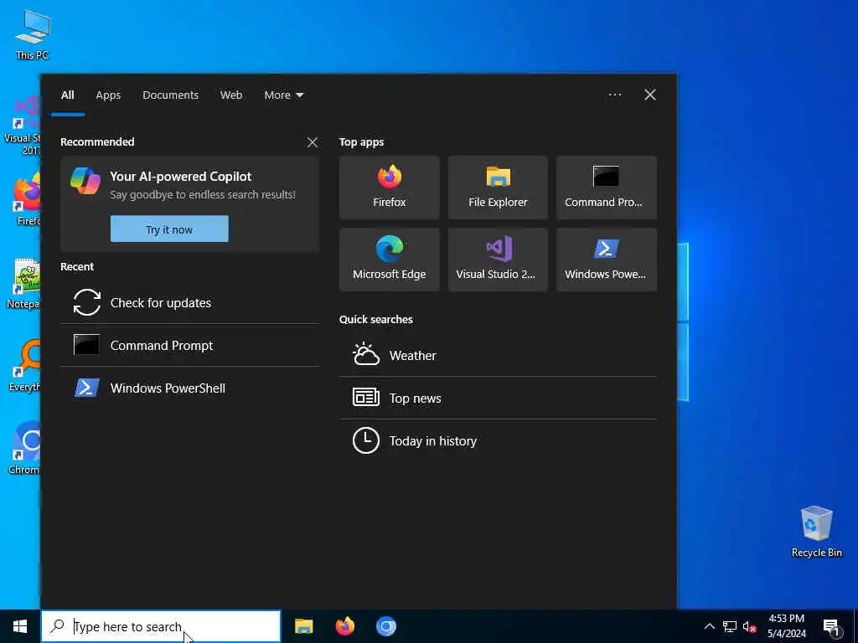Run Today in history quick search
858x643 pixels.
(498, 440)
